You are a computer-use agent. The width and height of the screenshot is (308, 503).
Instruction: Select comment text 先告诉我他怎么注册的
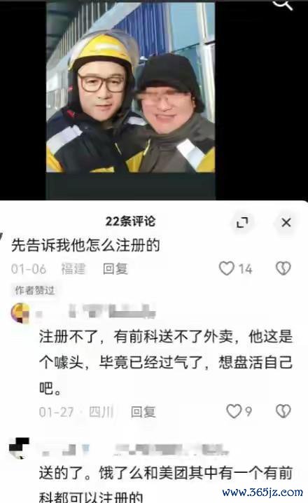[85, 245]
